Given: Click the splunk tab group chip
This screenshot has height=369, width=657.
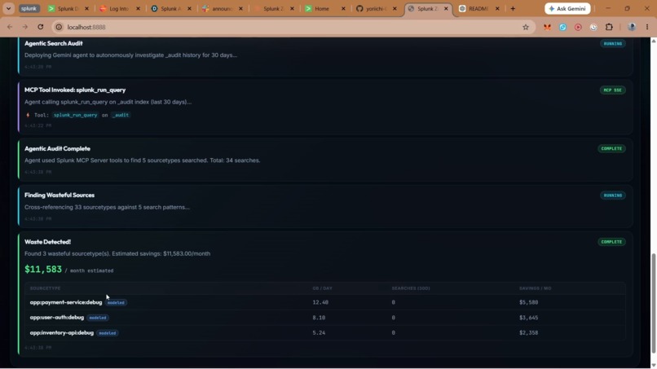Looking at the screenshot, I should click(x=29, y=8).
